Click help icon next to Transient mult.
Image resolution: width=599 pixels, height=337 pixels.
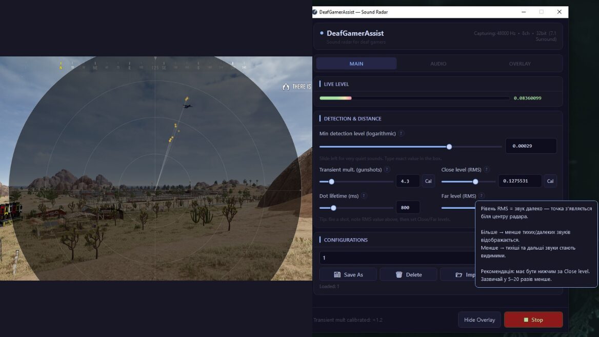click(387, 169)
